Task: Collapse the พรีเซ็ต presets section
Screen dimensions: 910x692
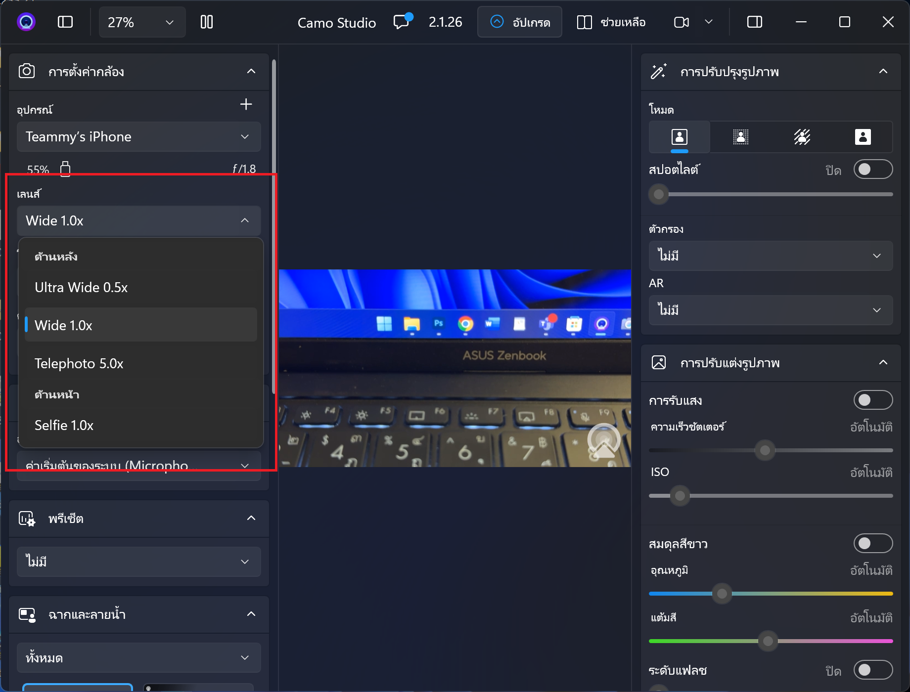Action: [x=251, y=518]
